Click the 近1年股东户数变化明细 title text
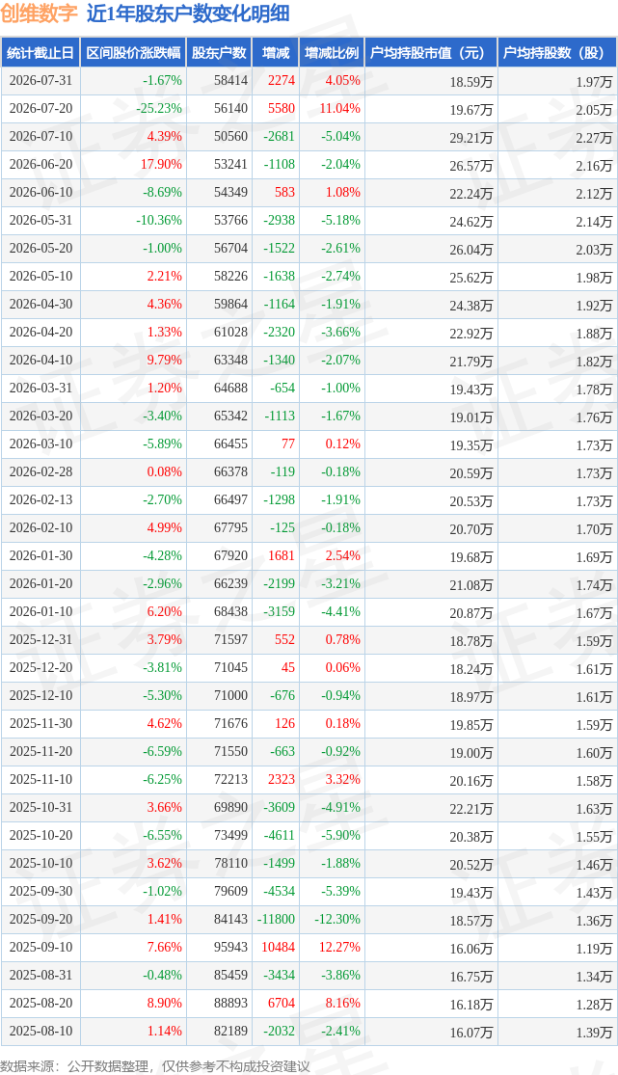The image size is (618, 1075). pos(188,13)
